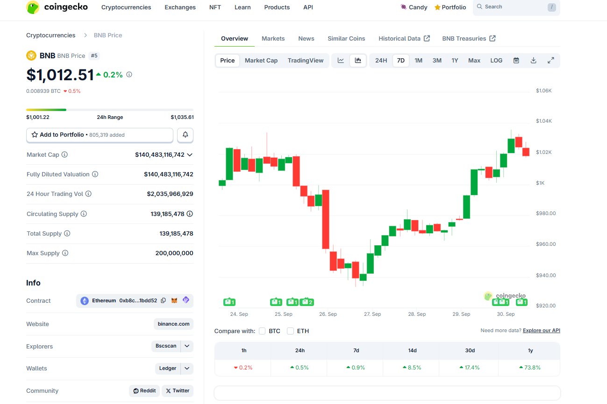Switch to line chart view icon

[x=341, y=61]
